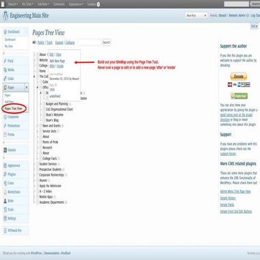Viewport: 260px width, 260px height.
Task: Collapse The College tree node arrow
Action: (34, 77)
